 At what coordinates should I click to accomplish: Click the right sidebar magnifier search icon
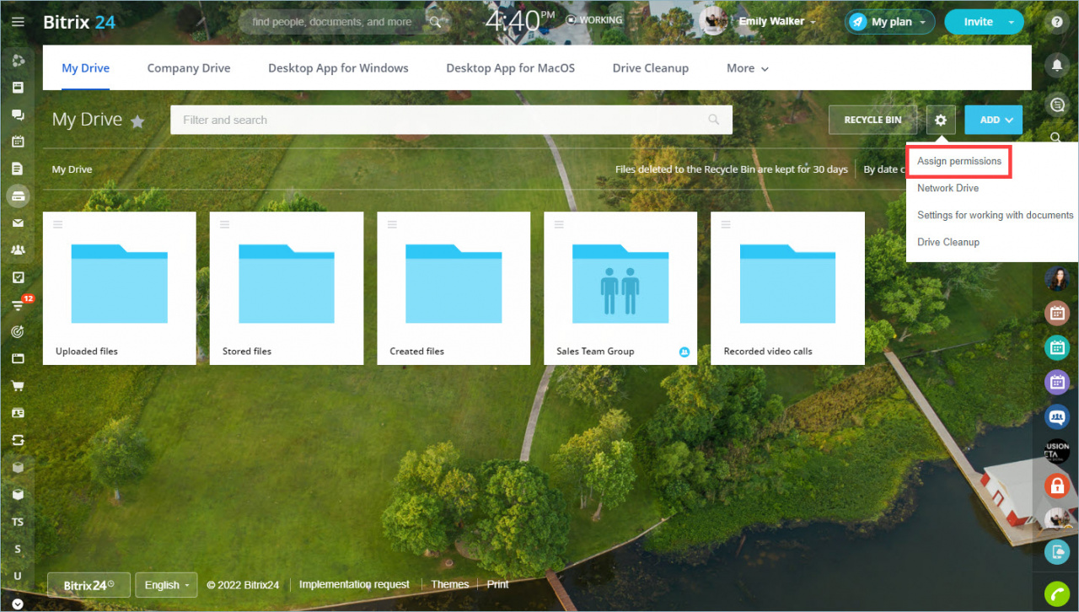pos(1056,137)
